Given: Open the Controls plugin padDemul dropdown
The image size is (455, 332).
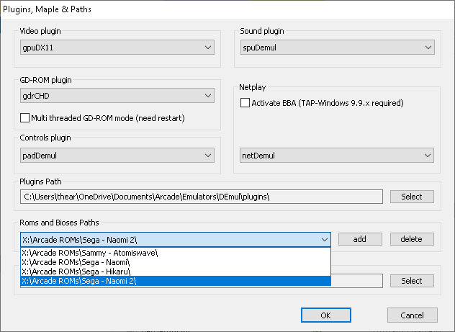Looking at the screenshot, I should click(117, 156).
